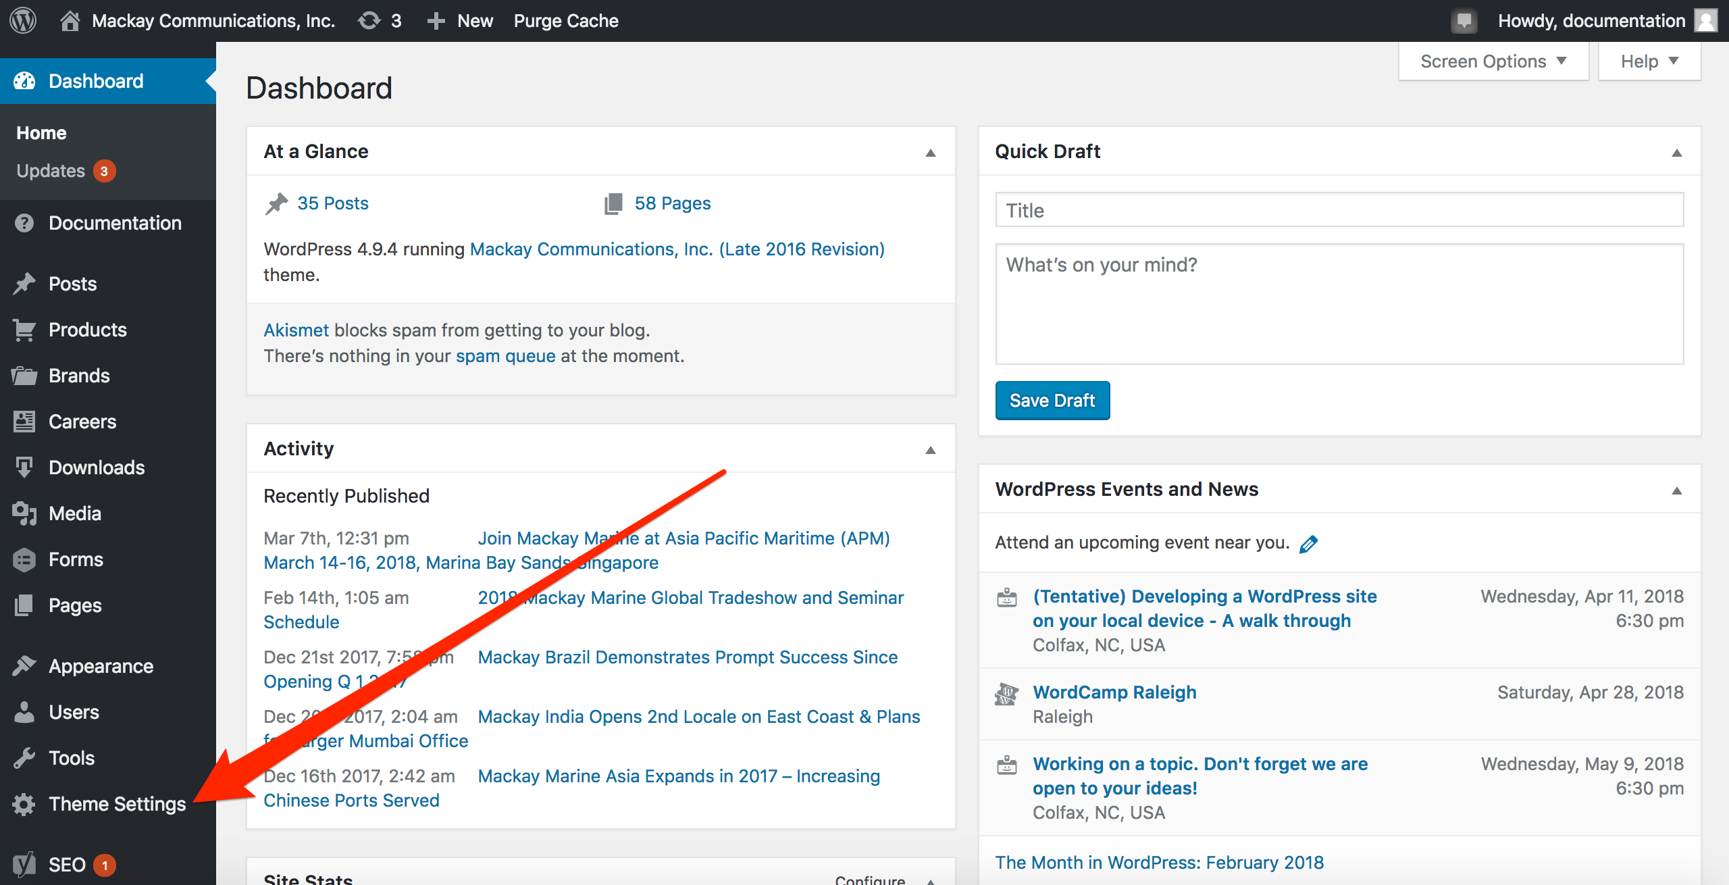Click the Careers newspaper icon
The image size is (1729, 885).
coord(24,422)
